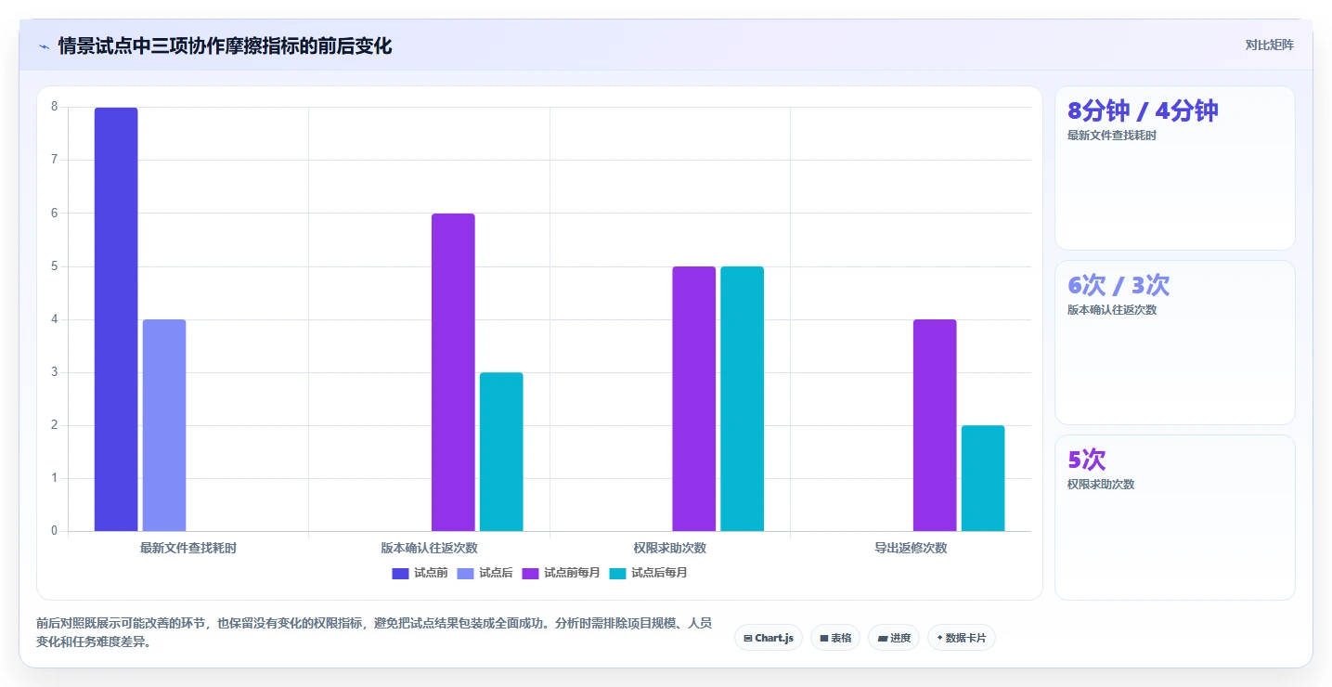Screen dimensions: 1332x687
Task: Select the Chart.js tag pill
Action: pos(769,638)
